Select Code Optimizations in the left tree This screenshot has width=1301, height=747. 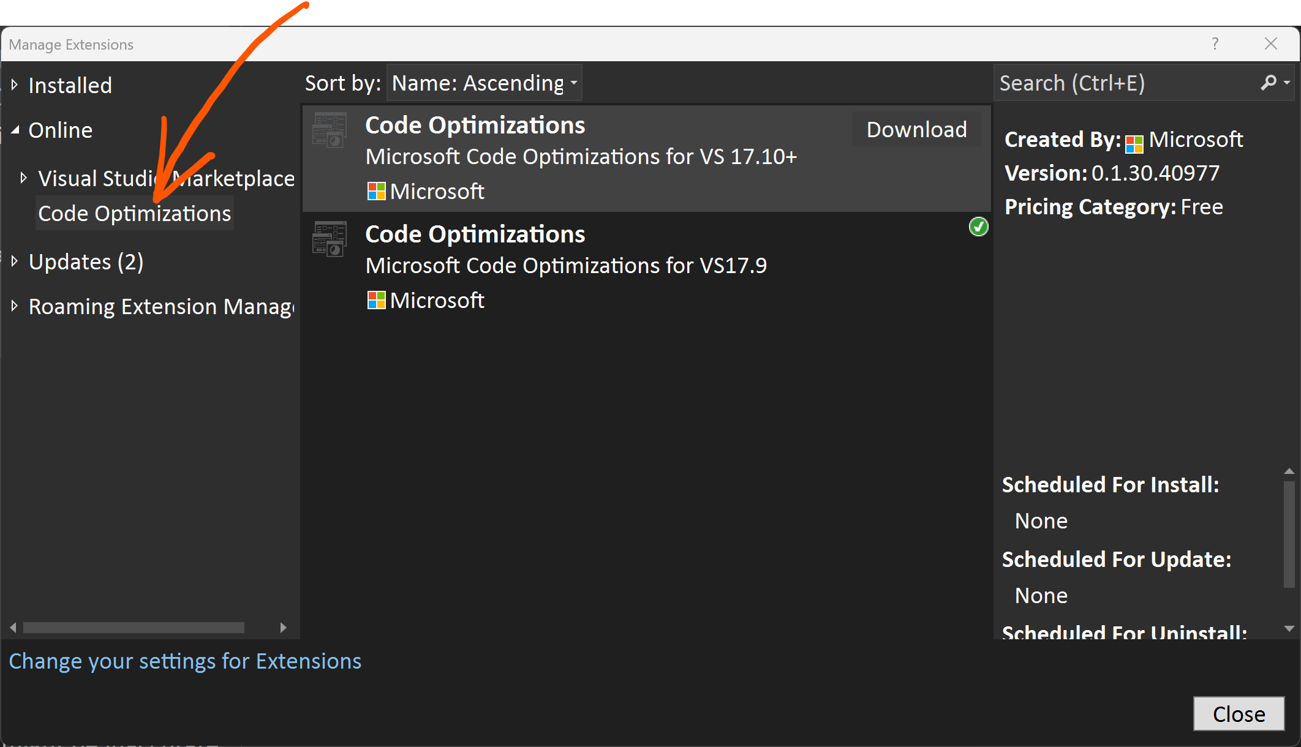coord(134,213)
